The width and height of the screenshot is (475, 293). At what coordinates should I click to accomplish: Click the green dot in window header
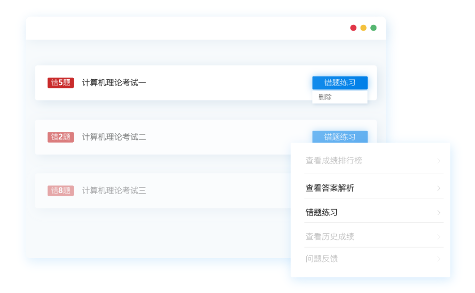coord(373,28)
